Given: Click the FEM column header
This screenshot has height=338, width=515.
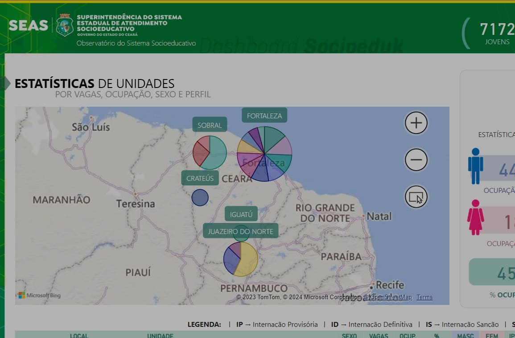Looking at the screenshot, I should coord(492,335).
